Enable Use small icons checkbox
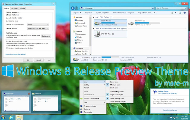This screenshot has width=190, height=120. [7, 21]
